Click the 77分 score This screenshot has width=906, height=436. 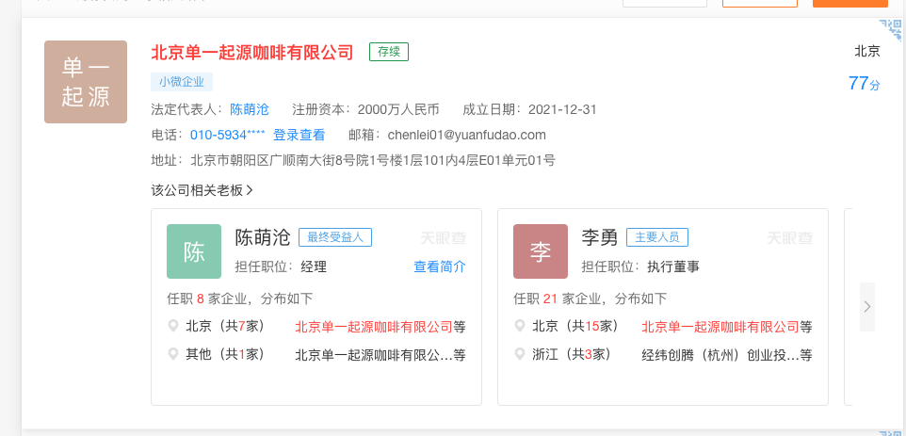click(865, 84)
